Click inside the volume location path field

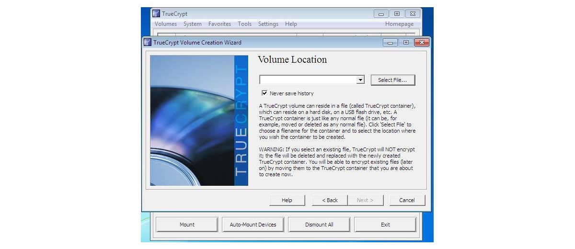(308, 80)
